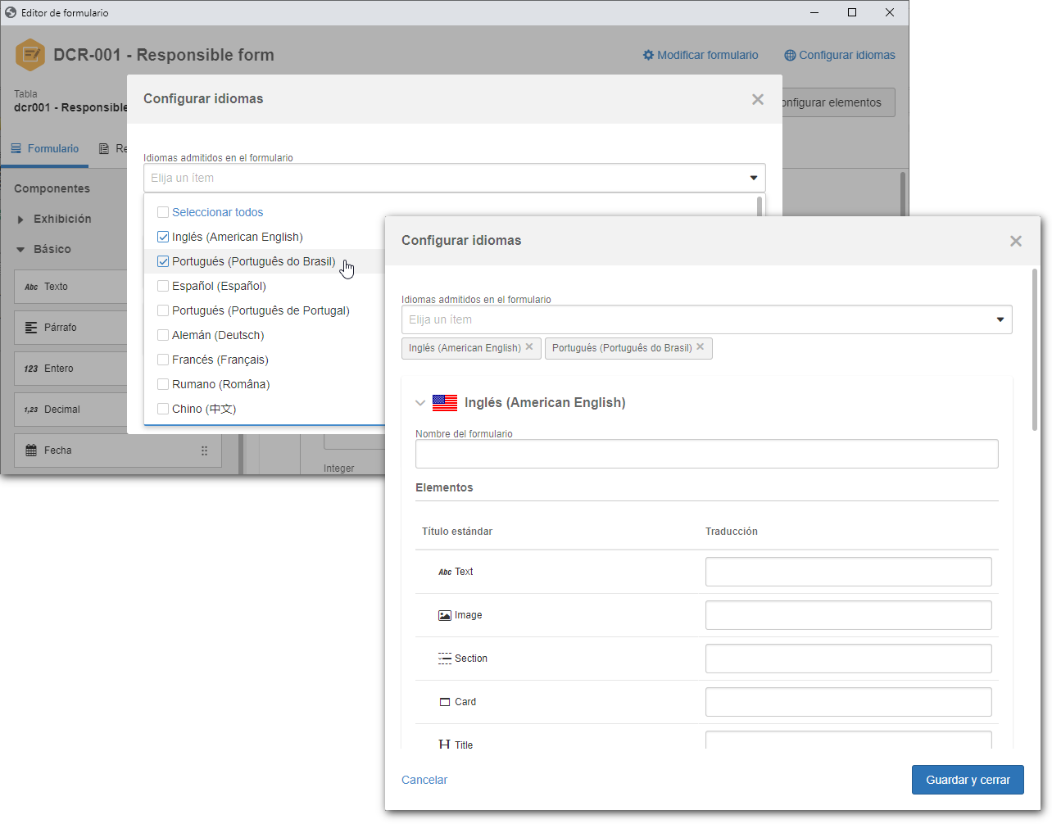
Task: Click the Elementos section heading
Action: click(x=444, y=487)
